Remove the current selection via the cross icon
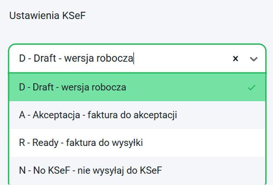This screenshot has height=185, width=273. (x=235, y=59)
